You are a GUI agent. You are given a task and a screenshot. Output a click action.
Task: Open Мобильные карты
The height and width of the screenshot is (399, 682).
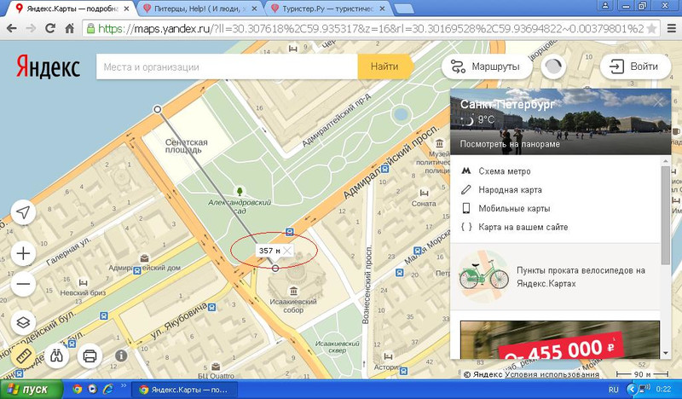pyautogui.click(x=514, y=208)
